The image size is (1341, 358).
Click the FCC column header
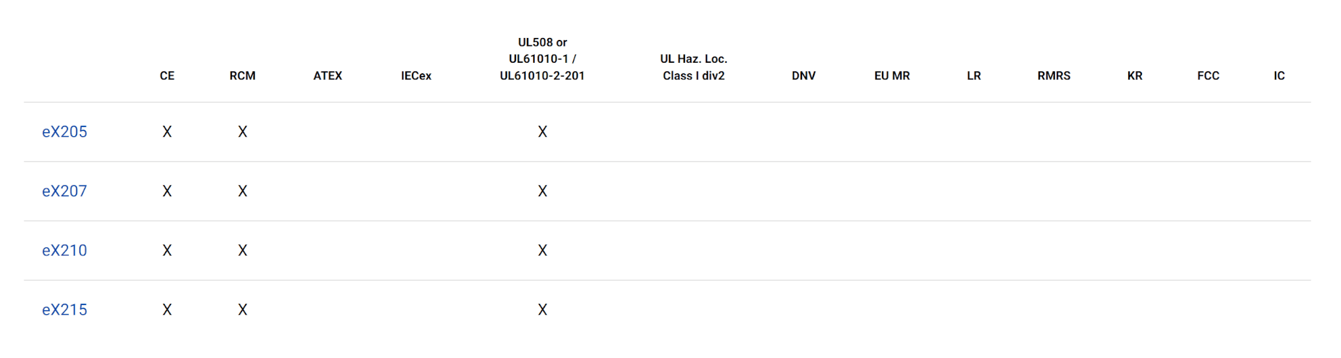click(x=1208, y=76)
